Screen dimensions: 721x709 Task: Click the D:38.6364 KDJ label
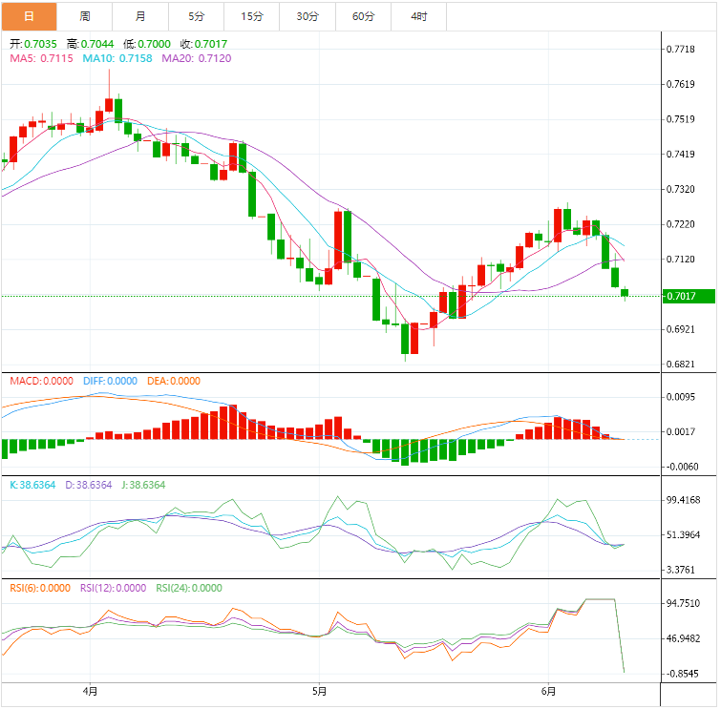tap(88, 485)
